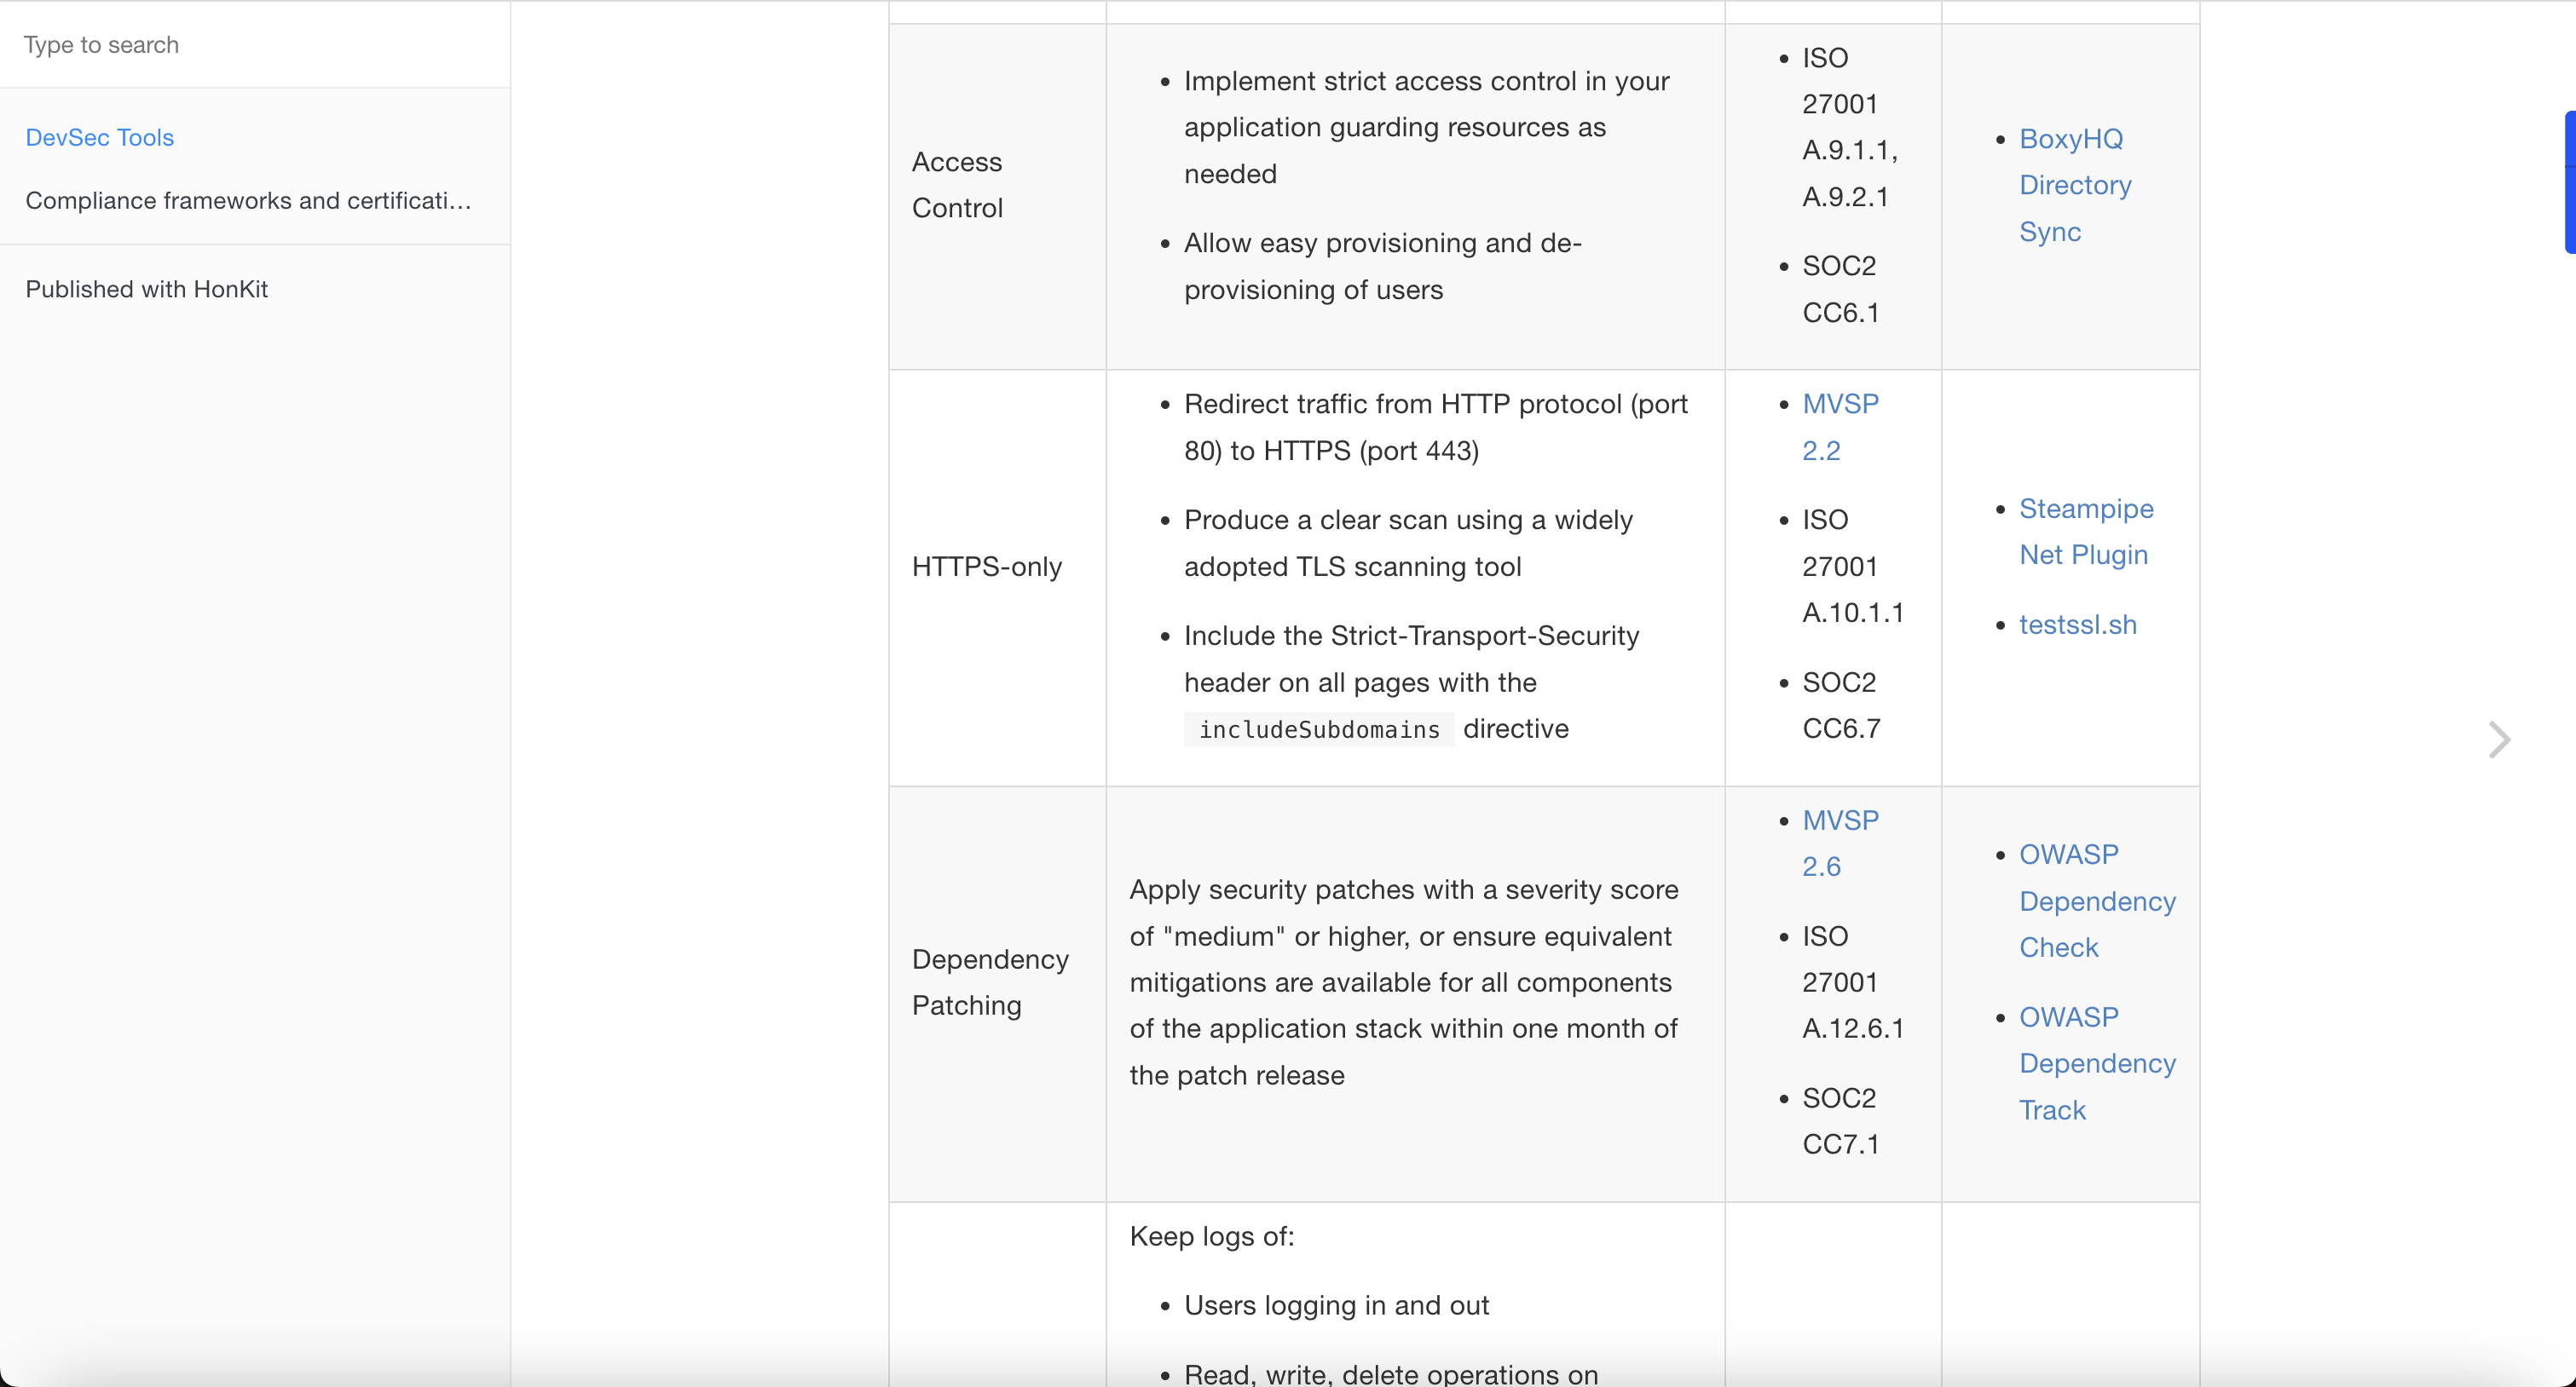Open the DevSec Tools sidebar link
The width and height of the screenshot is (2576, 1387).
pos(99,138)
